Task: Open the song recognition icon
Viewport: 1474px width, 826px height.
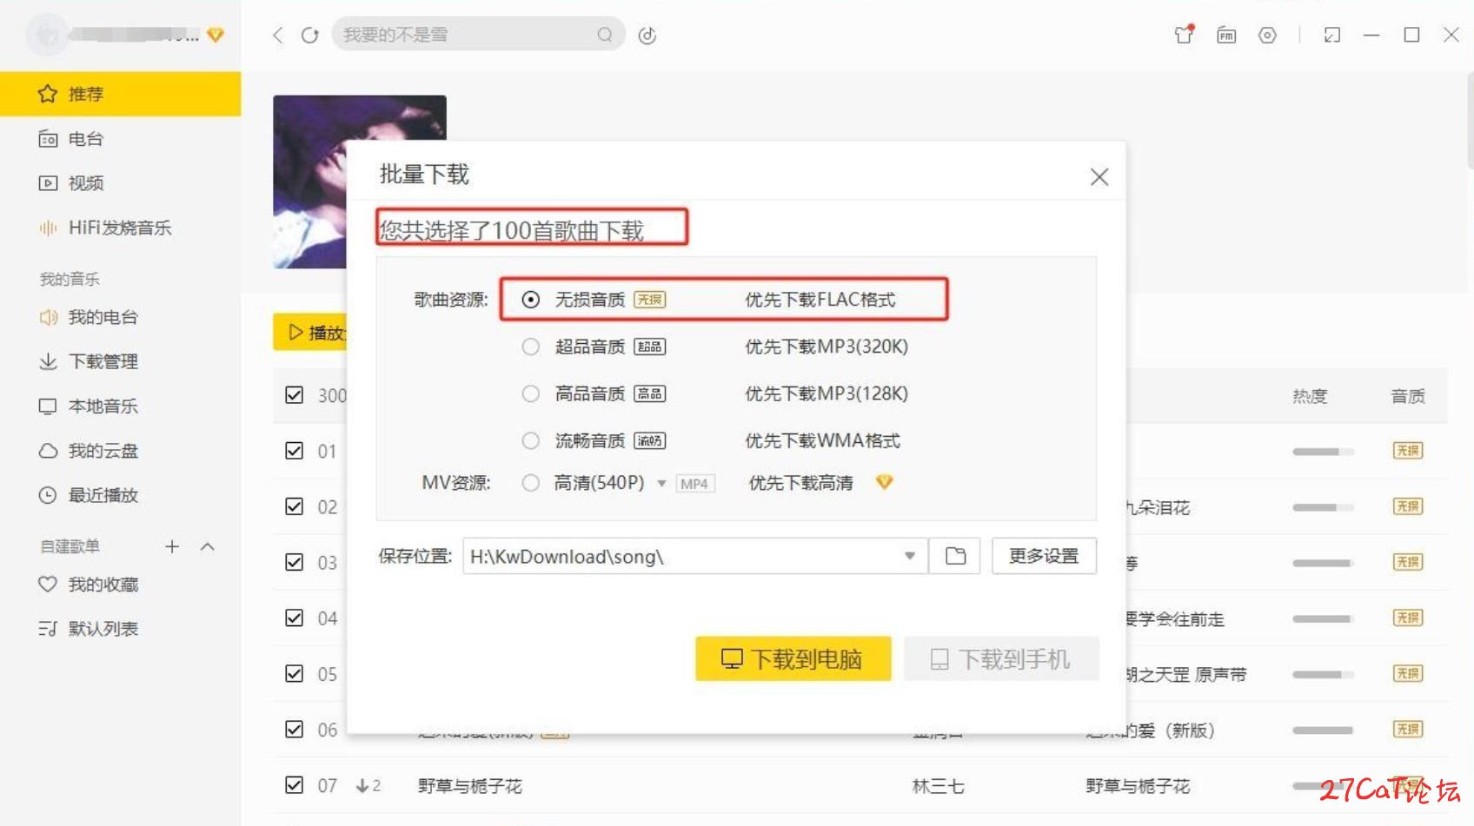Action: point(647,35)
